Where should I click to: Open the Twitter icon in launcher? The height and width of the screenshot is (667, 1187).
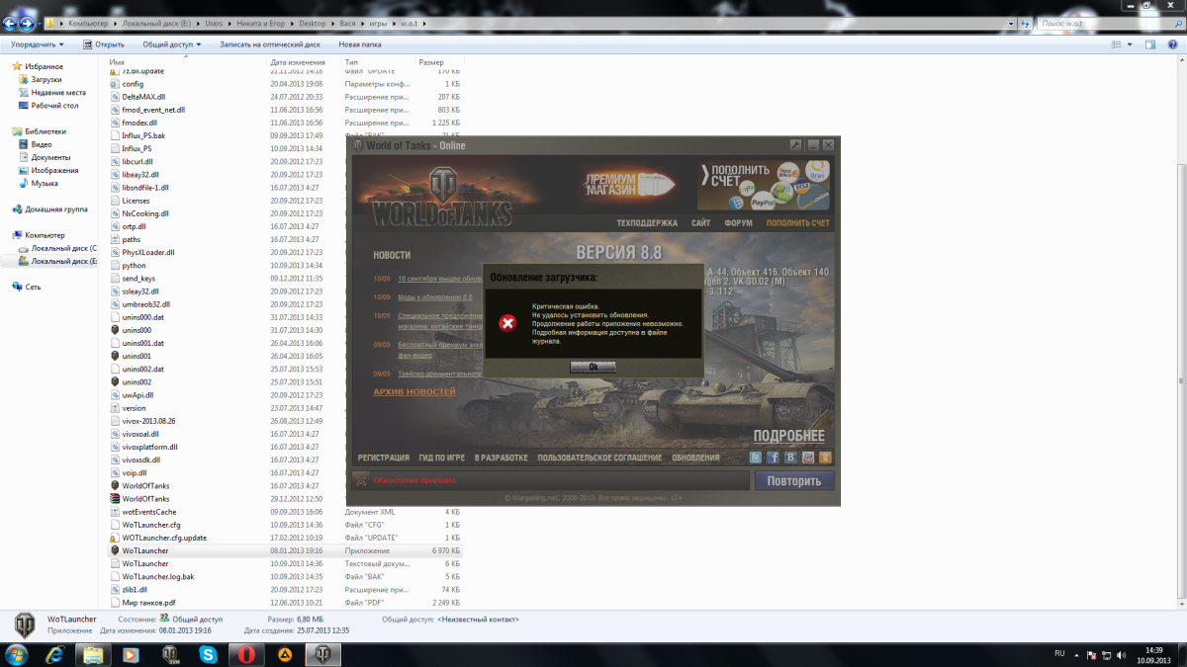coord(757,458)
